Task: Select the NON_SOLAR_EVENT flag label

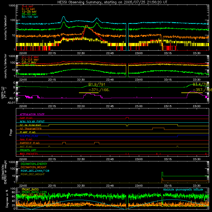Action: (x=32, y=122)
